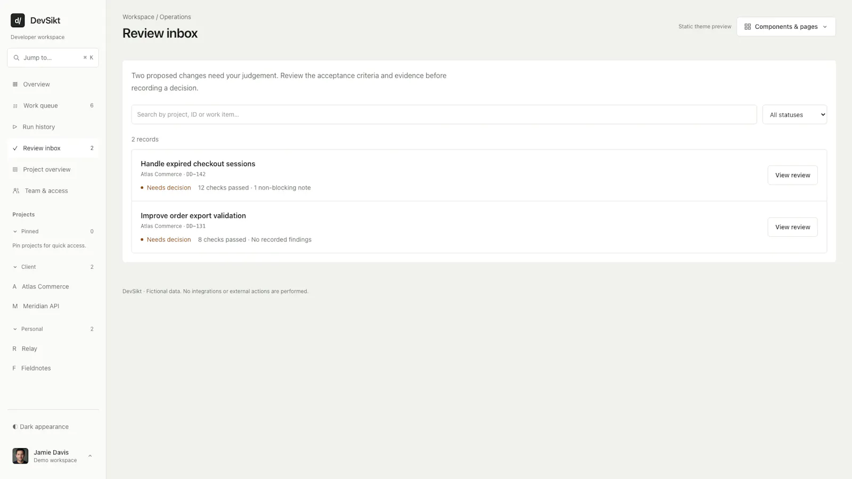Focus the Jump to search field
852x479 pixels.
(x=53, y=57)
